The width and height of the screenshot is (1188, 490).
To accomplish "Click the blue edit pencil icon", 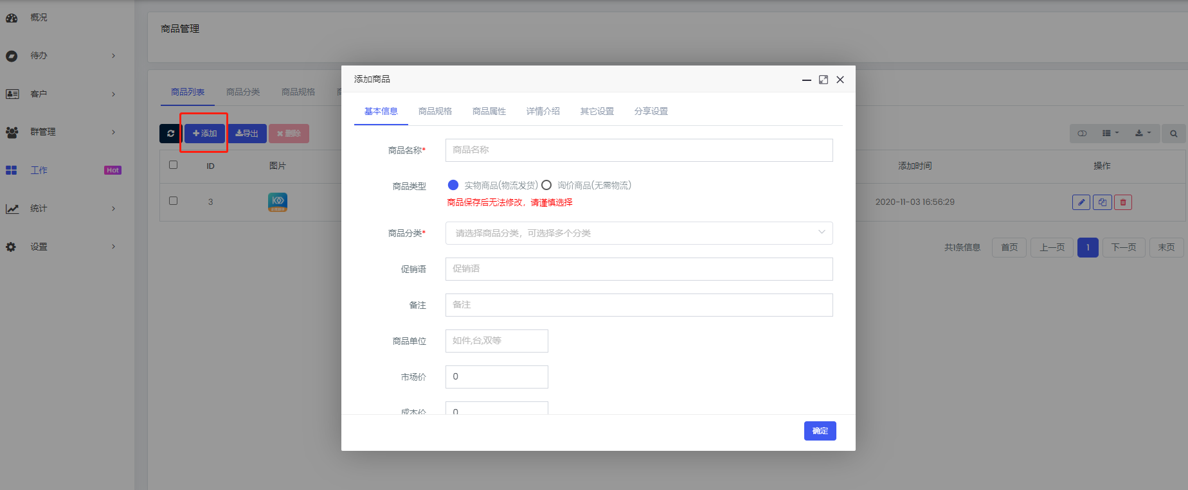I will [x=1081, y=202].
